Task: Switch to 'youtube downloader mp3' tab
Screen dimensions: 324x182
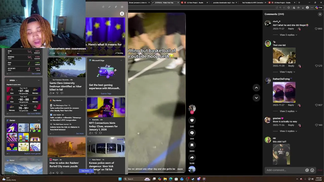Action: coord(224,3)
